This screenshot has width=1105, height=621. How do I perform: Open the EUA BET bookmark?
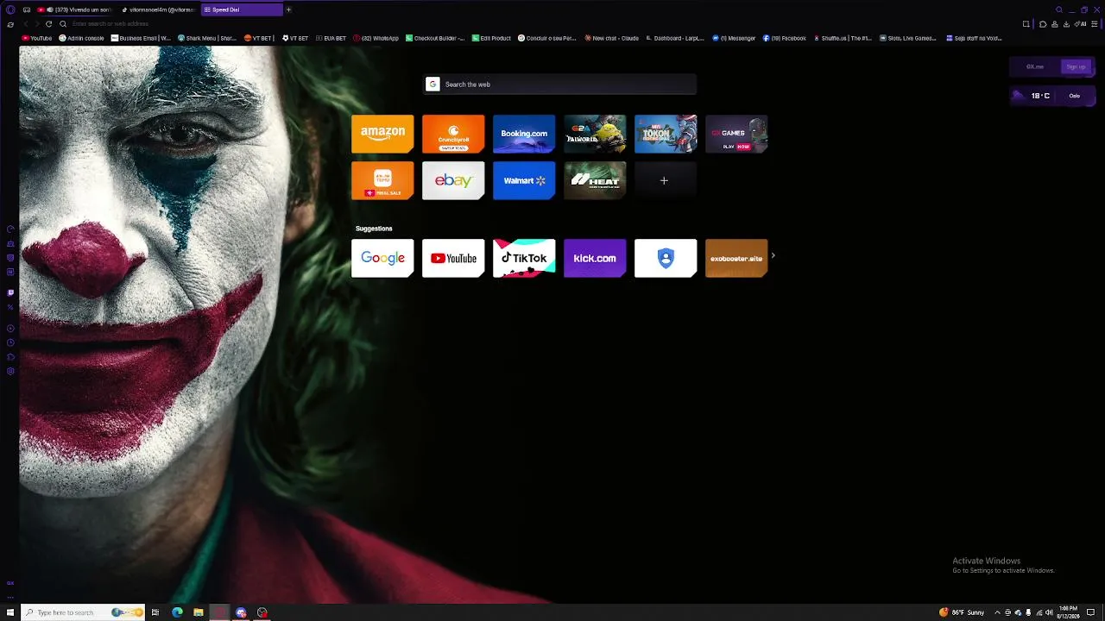331,38
